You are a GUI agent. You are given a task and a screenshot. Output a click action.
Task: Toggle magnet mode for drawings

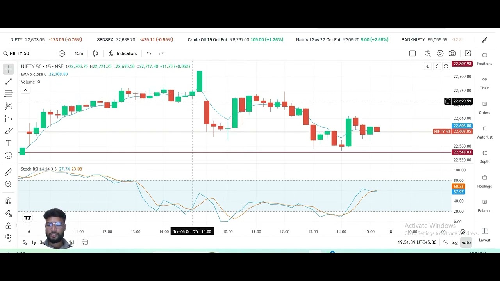9,201
